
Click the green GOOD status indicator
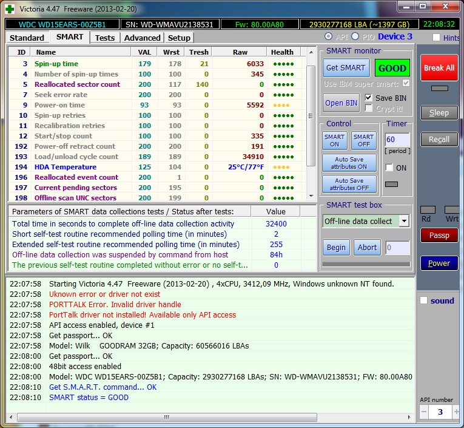[x=392, y=69]
